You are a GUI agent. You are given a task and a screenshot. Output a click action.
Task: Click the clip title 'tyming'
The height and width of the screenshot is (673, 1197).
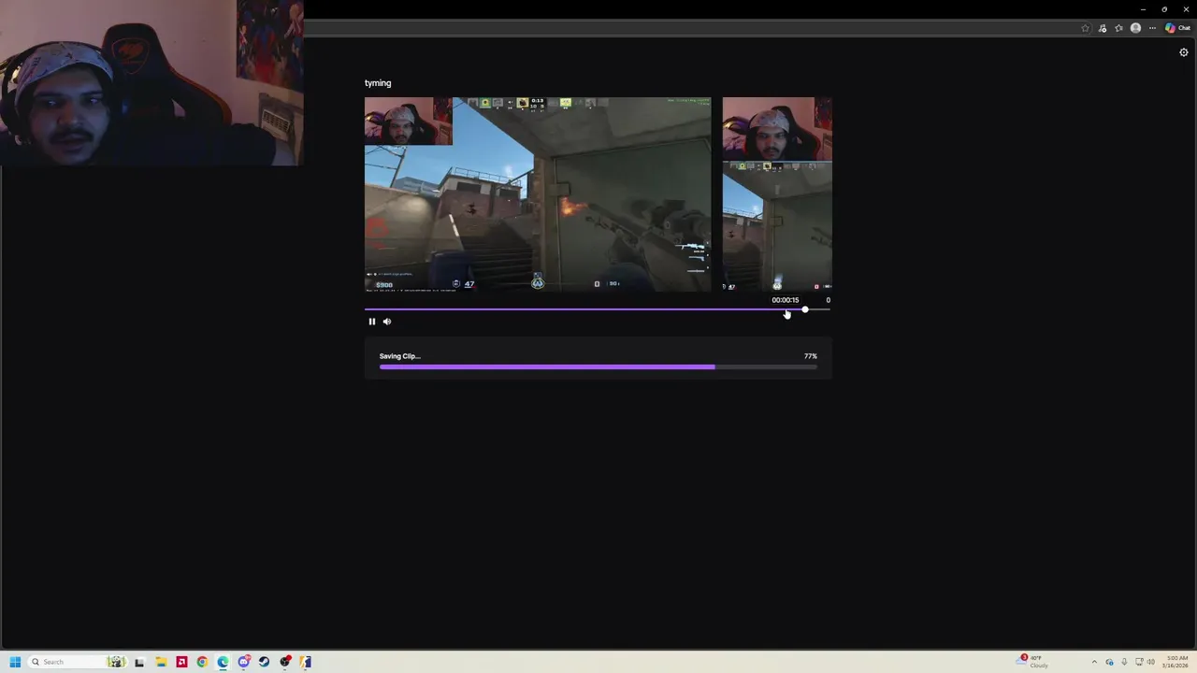coord(378,83)
